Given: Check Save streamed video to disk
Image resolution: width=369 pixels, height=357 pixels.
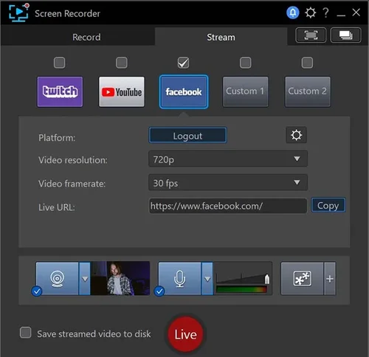Looking at the screenshot, I should click(x=26, y=333).
